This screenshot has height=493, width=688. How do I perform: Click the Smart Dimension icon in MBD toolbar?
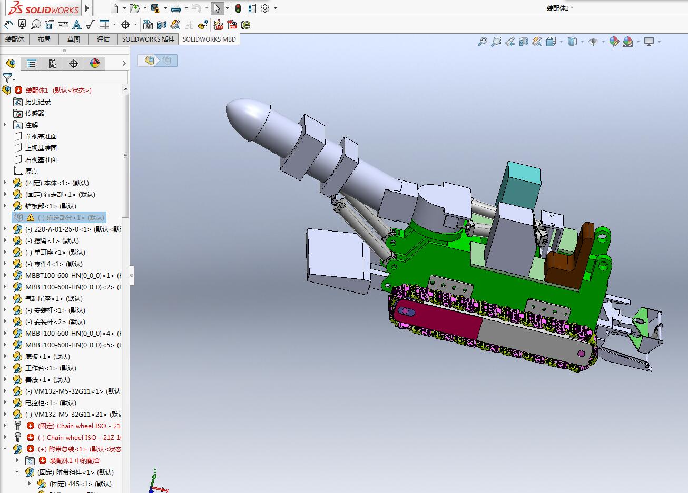8,24
